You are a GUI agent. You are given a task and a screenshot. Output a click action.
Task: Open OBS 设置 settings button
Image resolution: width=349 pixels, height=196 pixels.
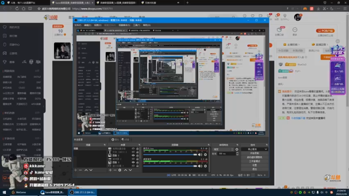point(254,166)
